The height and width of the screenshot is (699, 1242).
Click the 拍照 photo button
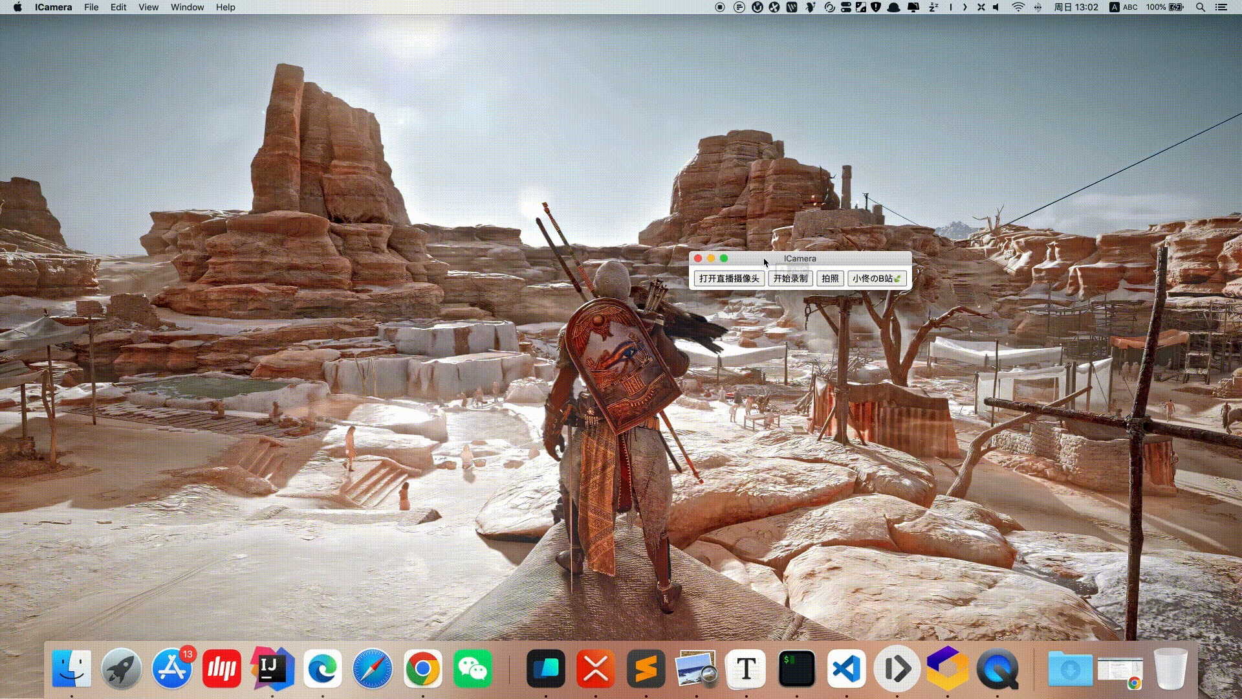tap(830, 278)
